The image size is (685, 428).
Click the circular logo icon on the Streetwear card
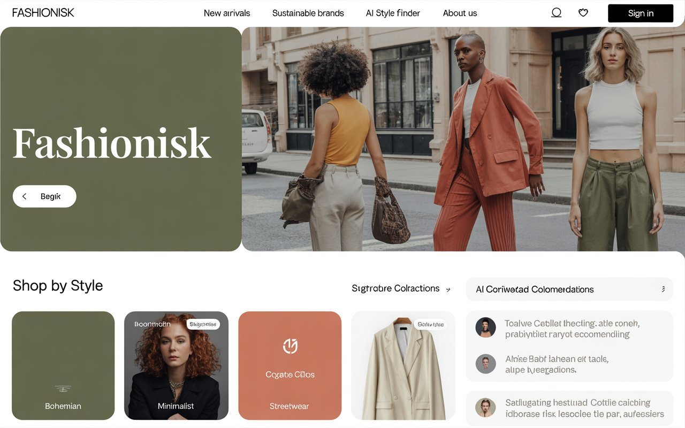coord(290,346)
